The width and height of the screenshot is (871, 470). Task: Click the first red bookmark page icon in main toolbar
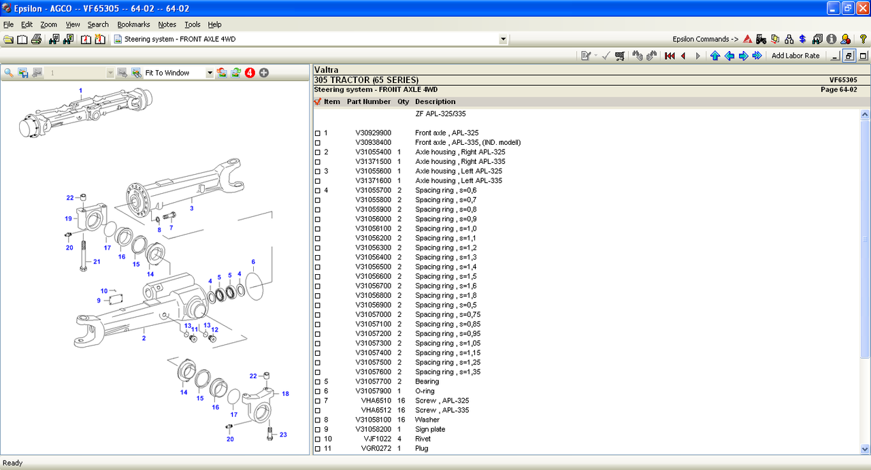click(x=86, y=39)
